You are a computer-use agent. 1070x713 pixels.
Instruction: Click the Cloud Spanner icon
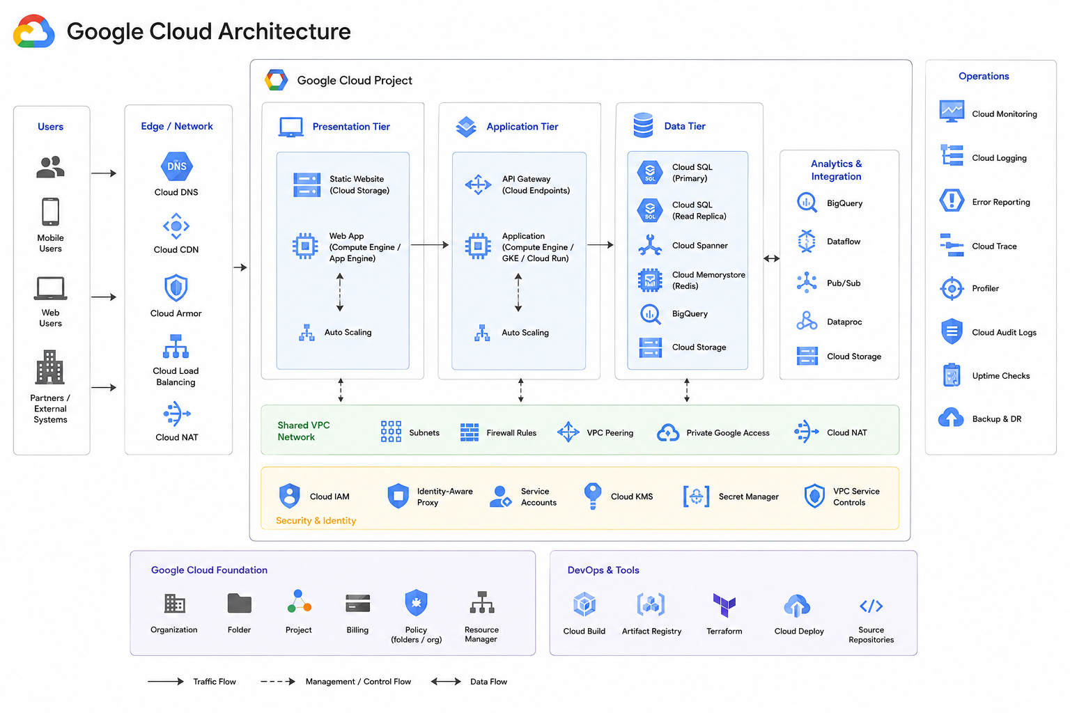(650, 245)
